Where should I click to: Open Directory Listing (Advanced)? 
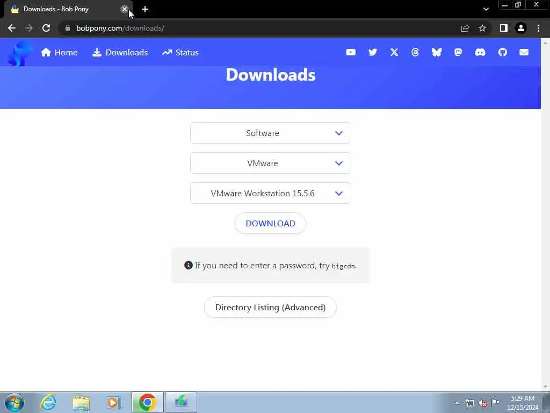point(271,307)
